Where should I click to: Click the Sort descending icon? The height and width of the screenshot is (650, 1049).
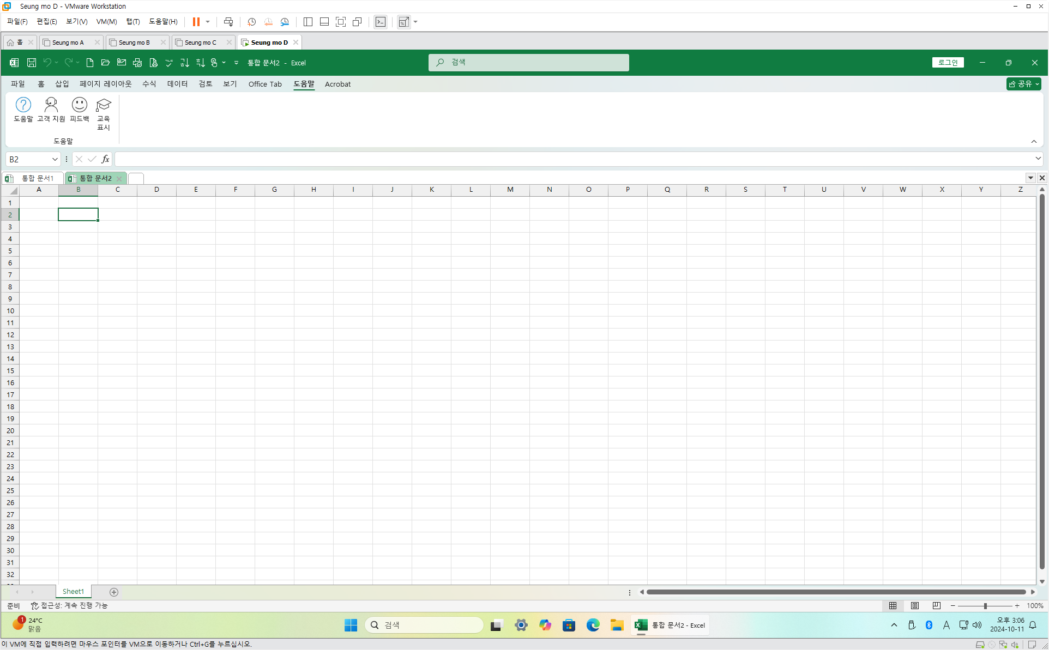(200, 63)
